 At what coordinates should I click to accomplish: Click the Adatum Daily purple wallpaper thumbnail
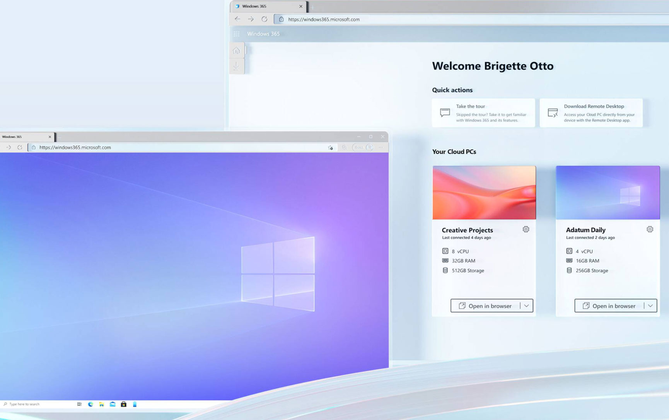point(608,193)
